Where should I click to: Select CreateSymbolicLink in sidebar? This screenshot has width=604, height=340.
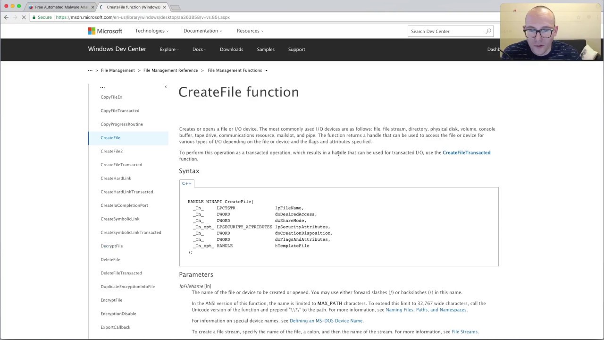pyautogui.click(x=120, y=219)
